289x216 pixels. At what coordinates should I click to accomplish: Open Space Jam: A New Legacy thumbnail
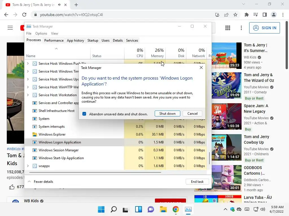coord(227,116)
